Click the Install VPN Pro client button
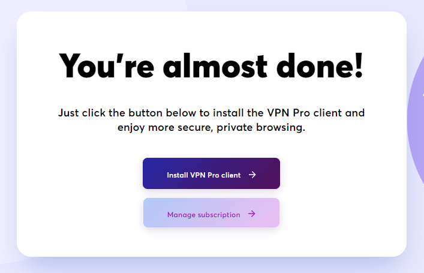The width and height of the screenshot is (424, 273). (x=211, y=173)
